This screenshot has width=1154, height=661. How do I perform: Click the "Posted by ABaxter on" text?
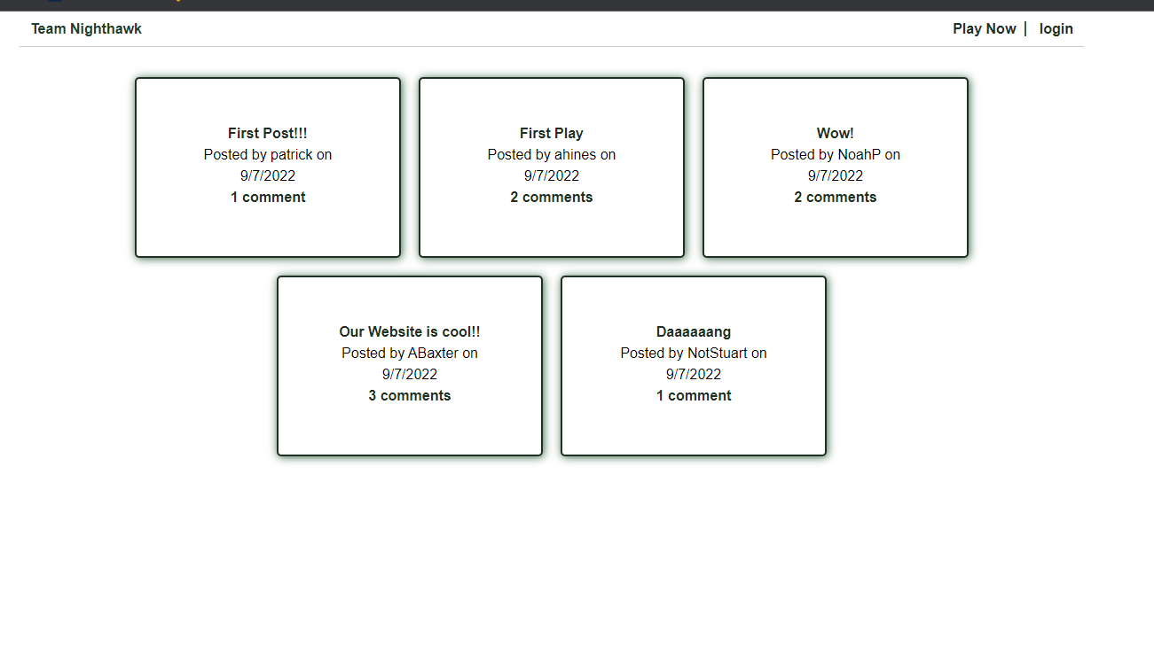point(409,353)
